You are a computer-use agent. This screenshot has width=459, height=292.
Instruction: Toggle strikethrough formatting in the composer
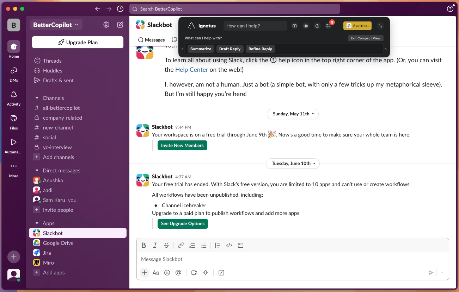(166, 245)
